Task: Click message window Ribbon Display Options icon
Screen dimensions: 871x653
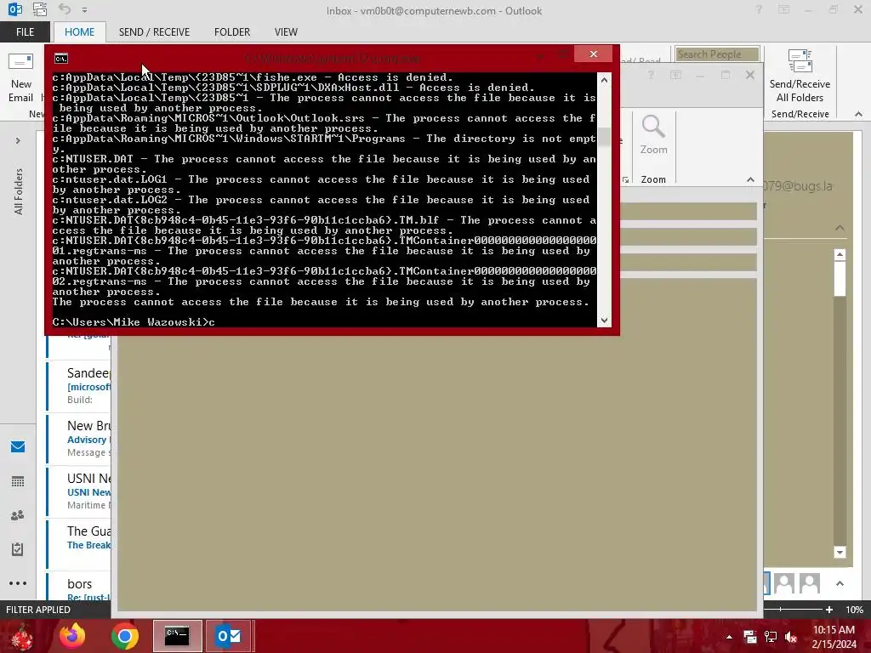Action: 675,75
